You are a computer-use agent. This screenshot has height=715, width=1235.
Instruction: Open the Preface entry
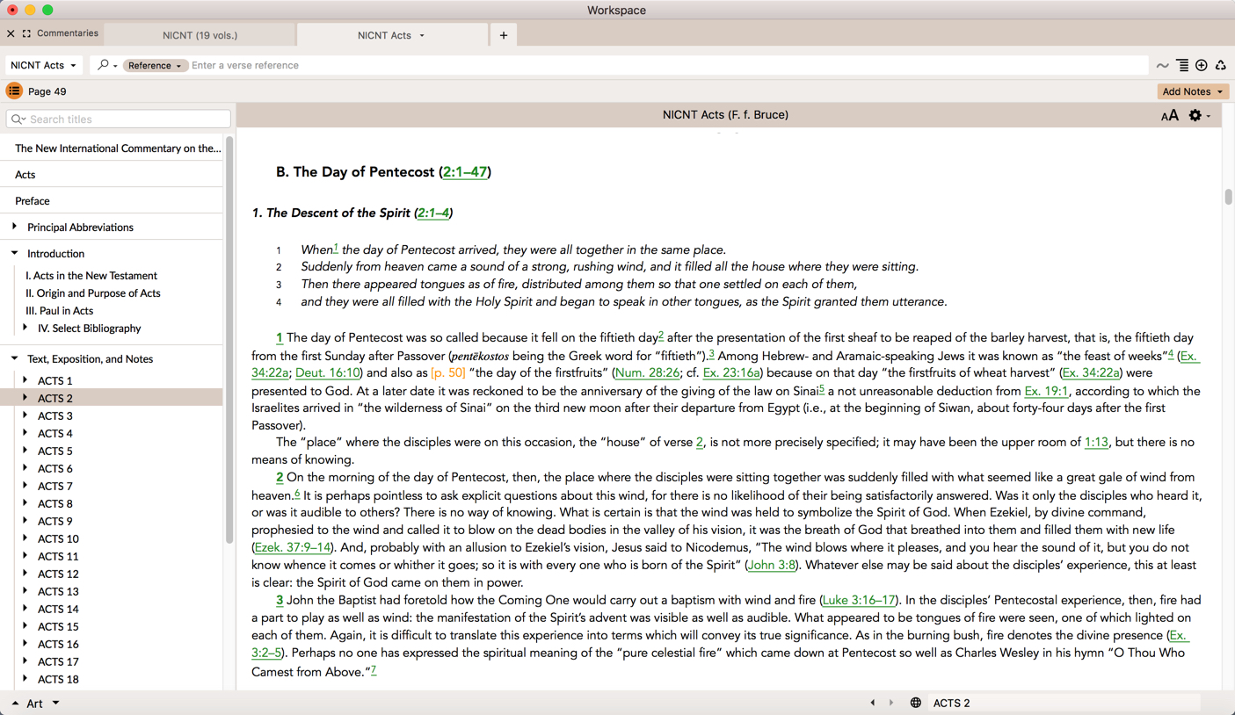point(33,200)
